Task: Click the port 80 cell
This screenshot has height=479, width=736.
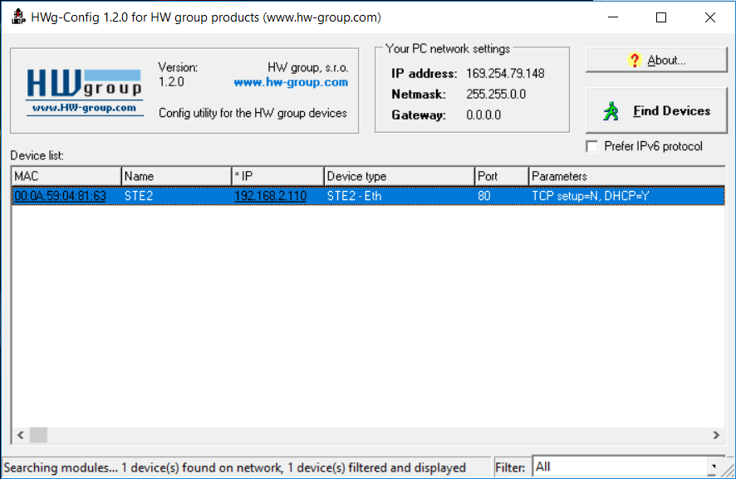Action: click(x=484, y=196)
